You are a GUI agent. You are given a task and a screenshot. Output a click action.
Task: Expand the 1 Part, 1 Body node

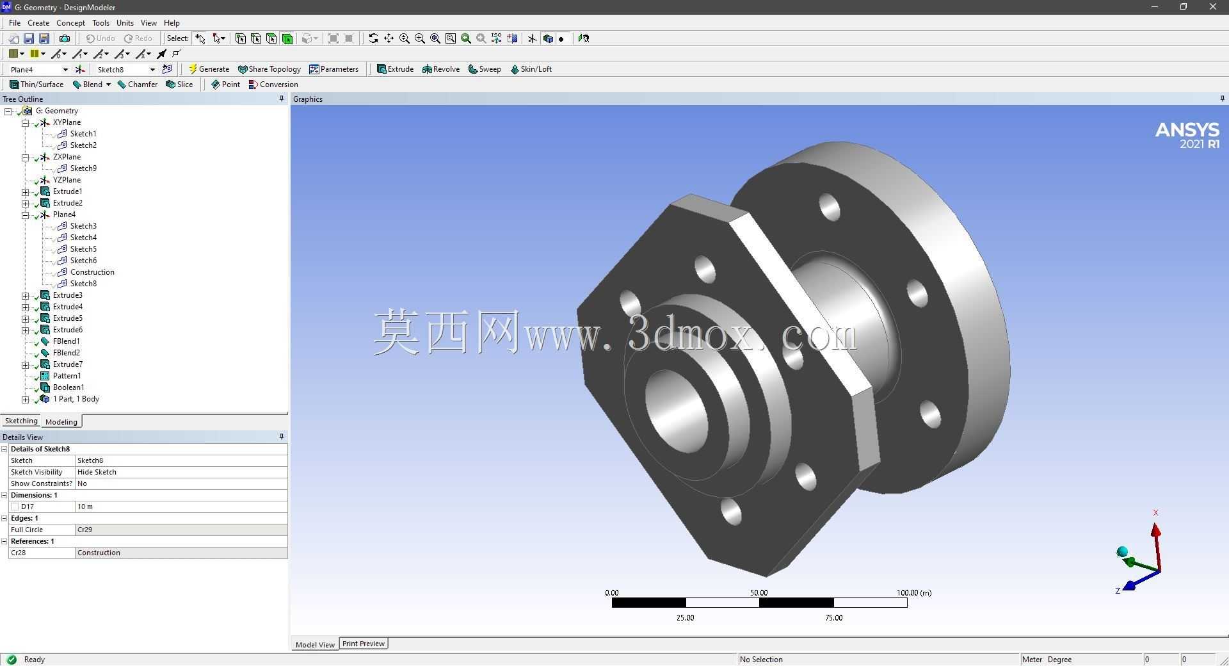point(25,399)
